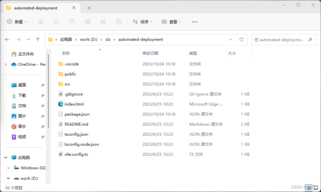The height and width of the screenshot is (192, 321).
Task: Select tsconfig.node.json file name
Action: pyautogui.click(x=82, y=144)
